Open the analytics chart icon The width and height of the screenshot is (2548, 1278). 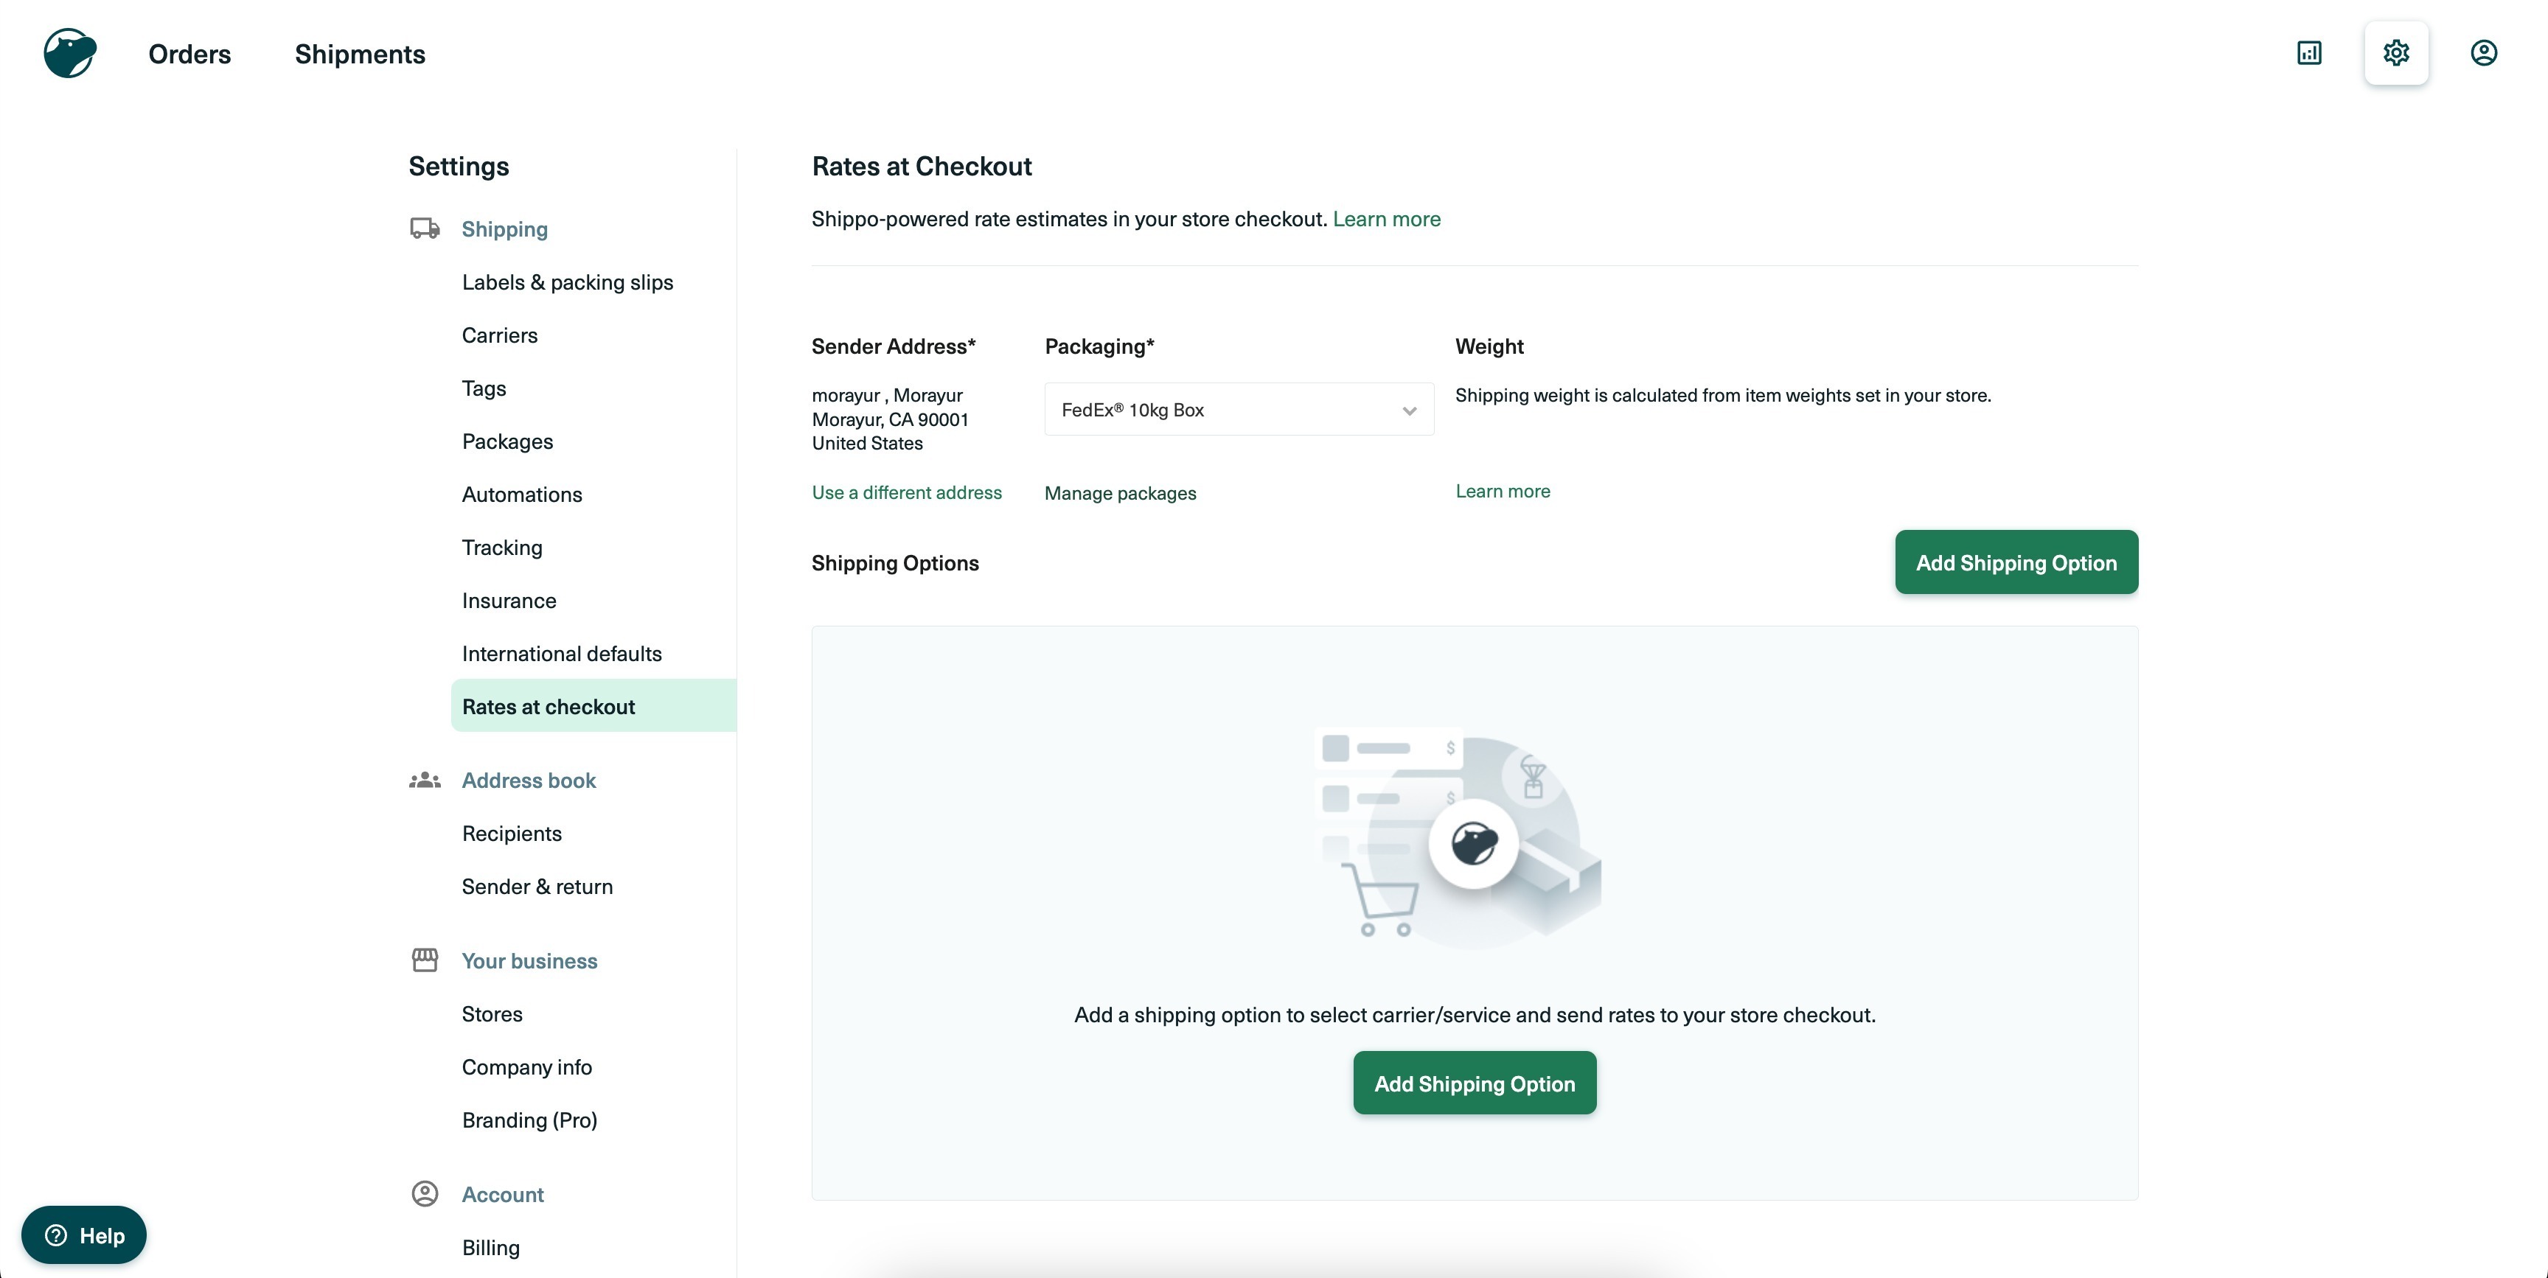(2308, 53)
